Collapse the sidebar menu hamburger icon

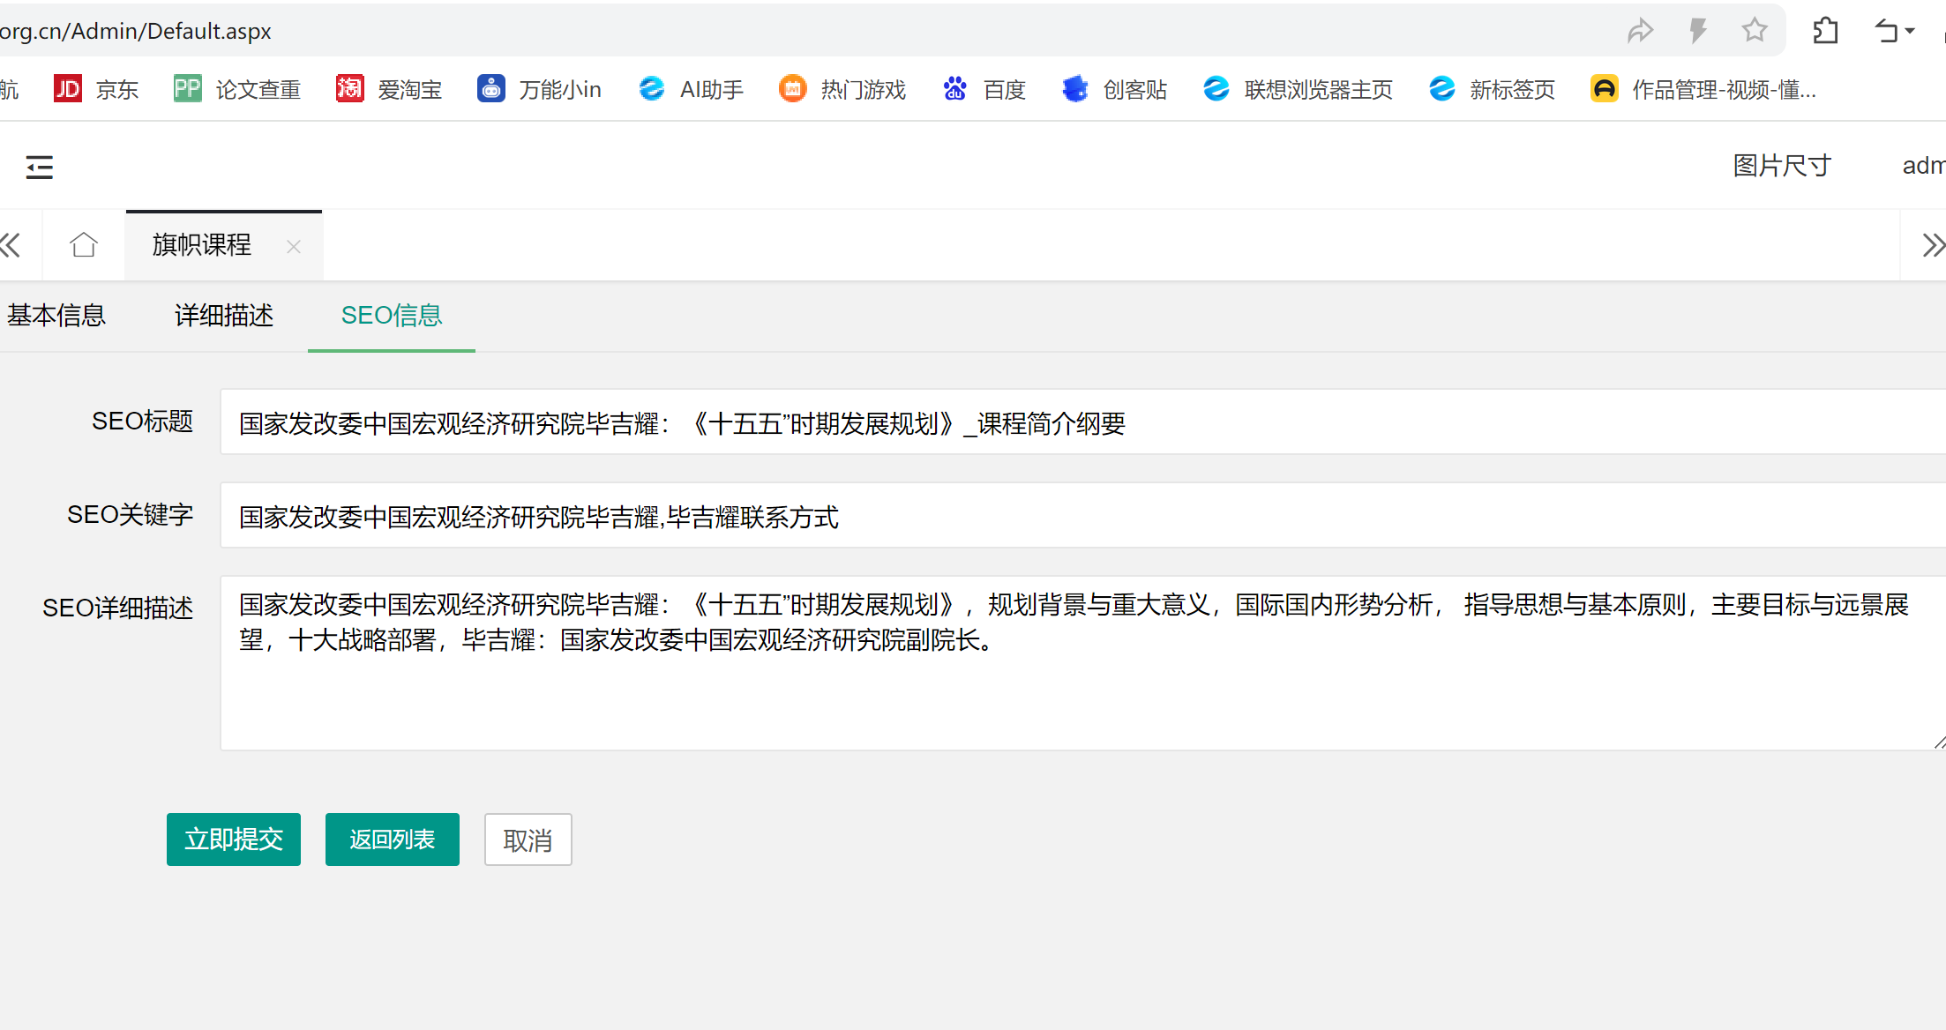point(39,167)
